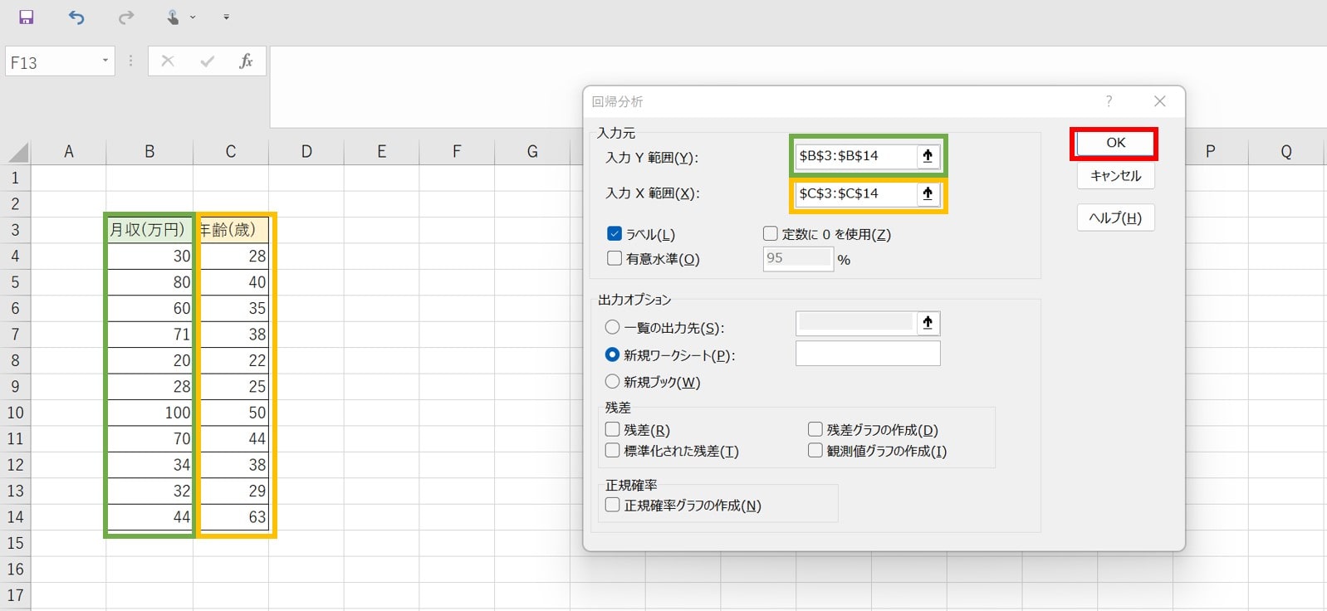Open the Name Box dropdown arrow
Image resolution: width=1327 pixels, height=611 pixels.
click(105, 61)
